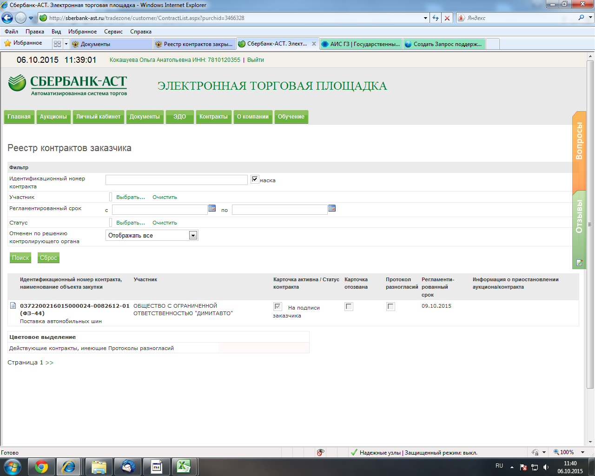Viewport: 595px width, 476px height.
Task: Switch to the АИС ГЗ browser tab
Action: pyautogui.click(x=361, y=44)
